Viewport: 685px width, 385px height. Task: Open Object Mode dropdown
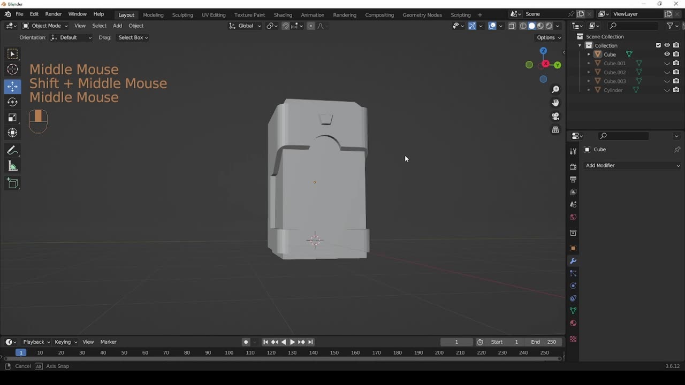(x=45, y=26)
